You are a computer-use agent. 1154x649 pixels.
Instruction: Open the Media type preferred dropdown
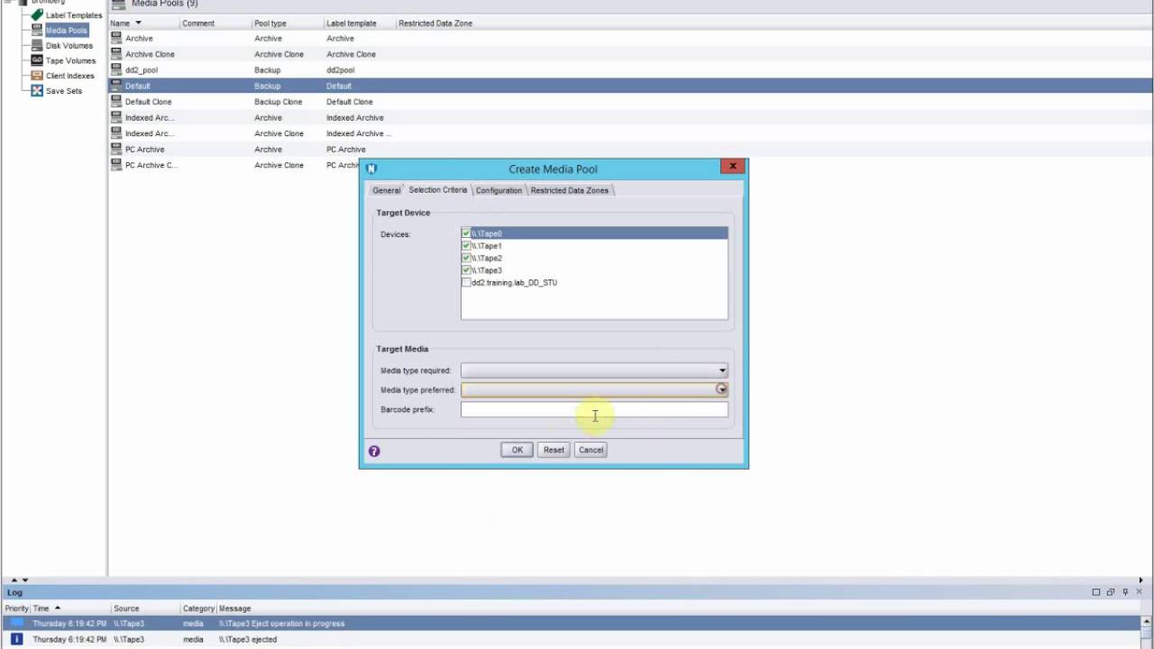coord(721,389)
